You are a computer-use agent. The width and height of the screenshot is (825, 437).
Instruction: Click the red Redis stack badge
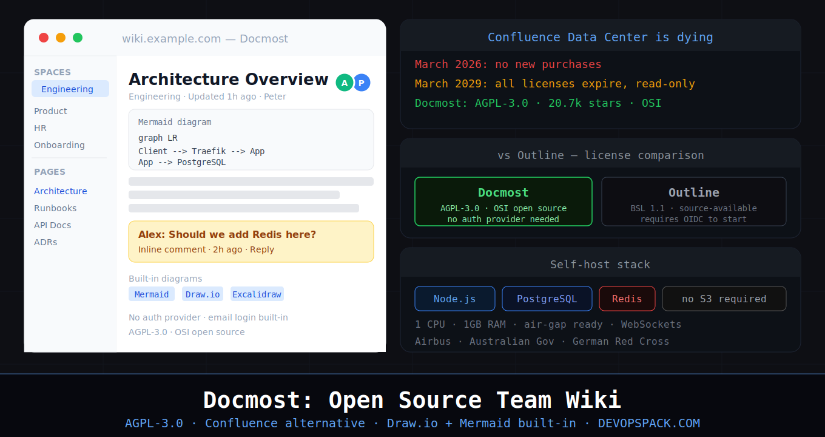627,299
